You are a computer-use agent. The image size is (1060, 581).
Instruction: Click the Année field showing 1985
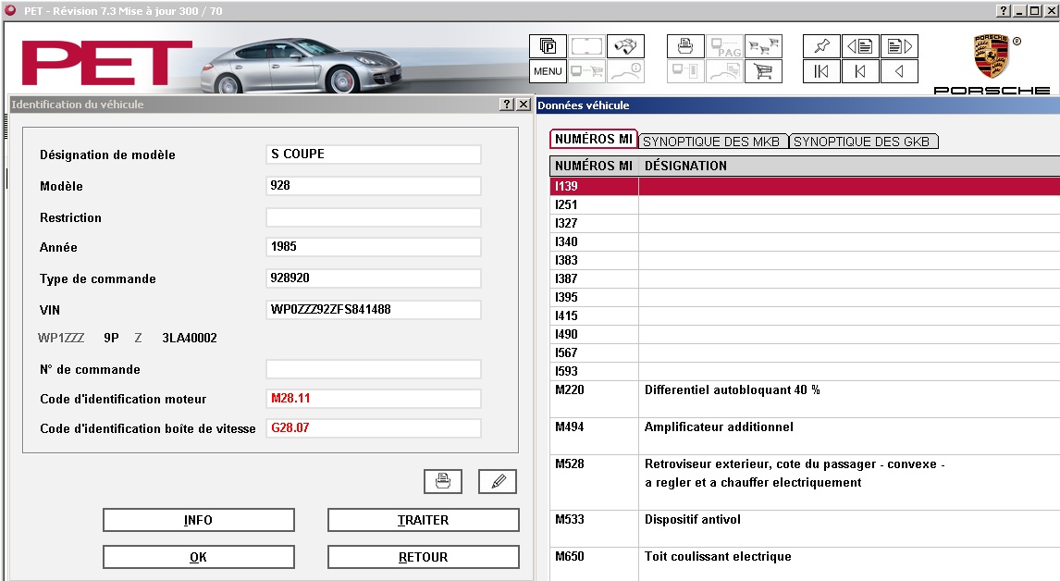tap(373, 247)
